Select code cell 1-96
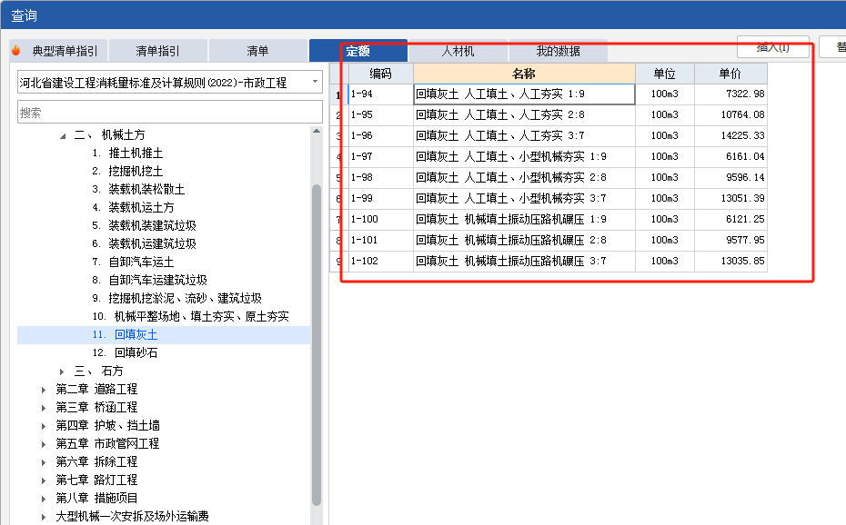The width and height of the screenshot is (846, 525). point(380,136)
